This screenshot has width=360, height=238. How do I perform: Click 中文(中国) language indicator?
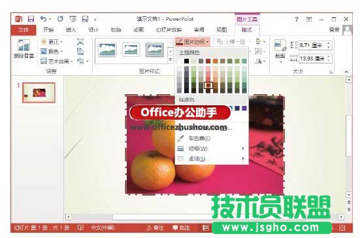(103, 228)
